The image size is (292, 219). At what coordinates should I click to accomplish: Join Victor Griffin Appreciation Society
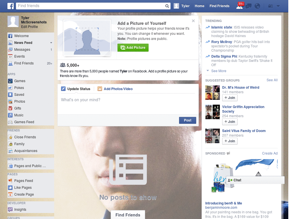pyautogui.click(x=230, y=122)
